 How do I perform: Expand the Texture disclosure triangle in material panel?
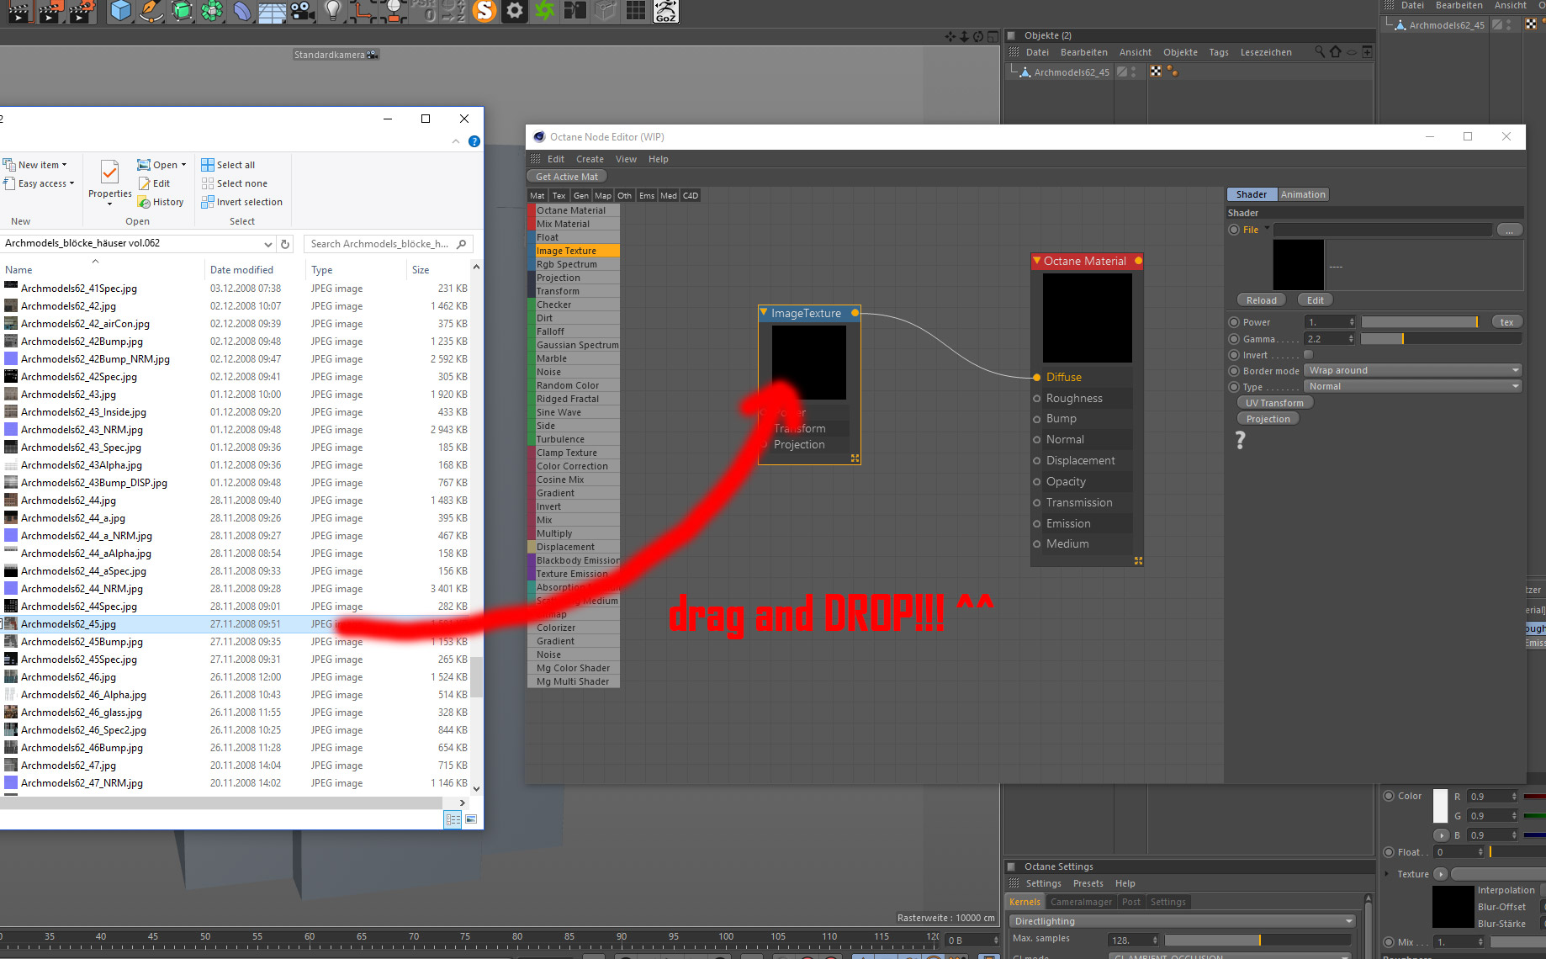pyautogui.click(x=1387, y=874)
